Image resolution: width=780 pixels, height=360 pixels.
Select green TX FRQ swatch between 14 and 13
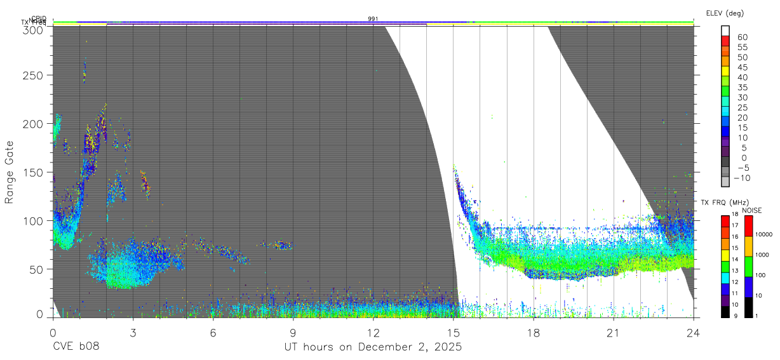click(725, 267)
